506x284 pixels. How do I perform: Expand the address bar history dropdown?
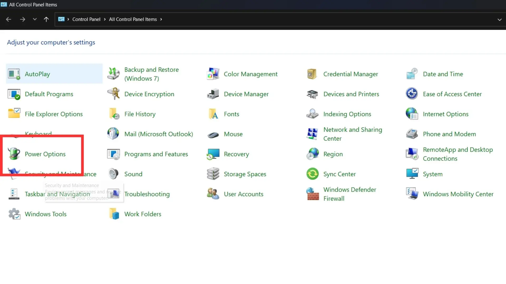(x=499, y=19)
